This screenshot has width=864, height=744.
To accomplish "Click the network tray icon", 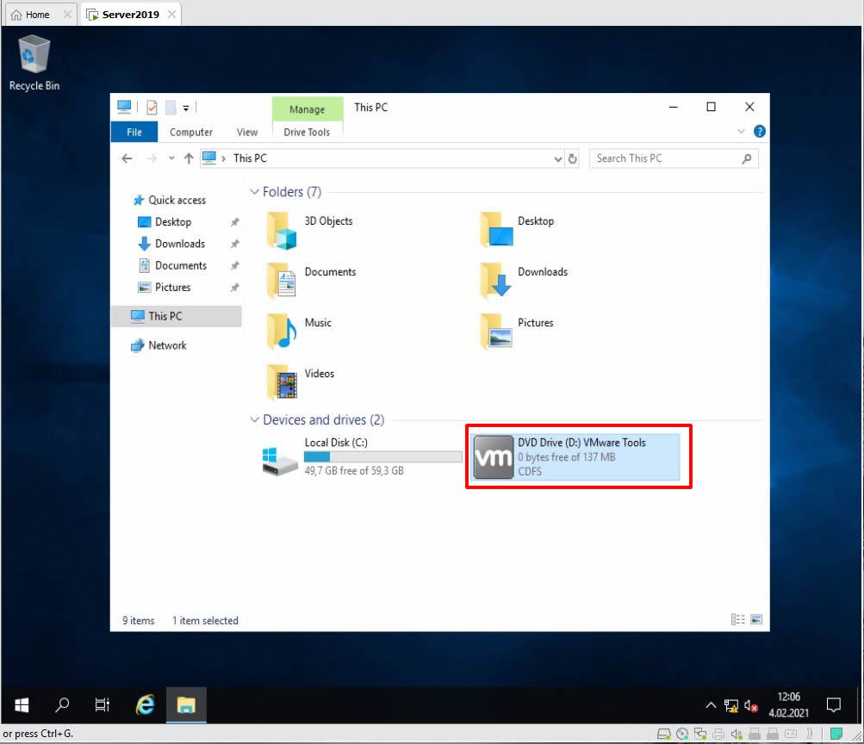I will 730,705.
